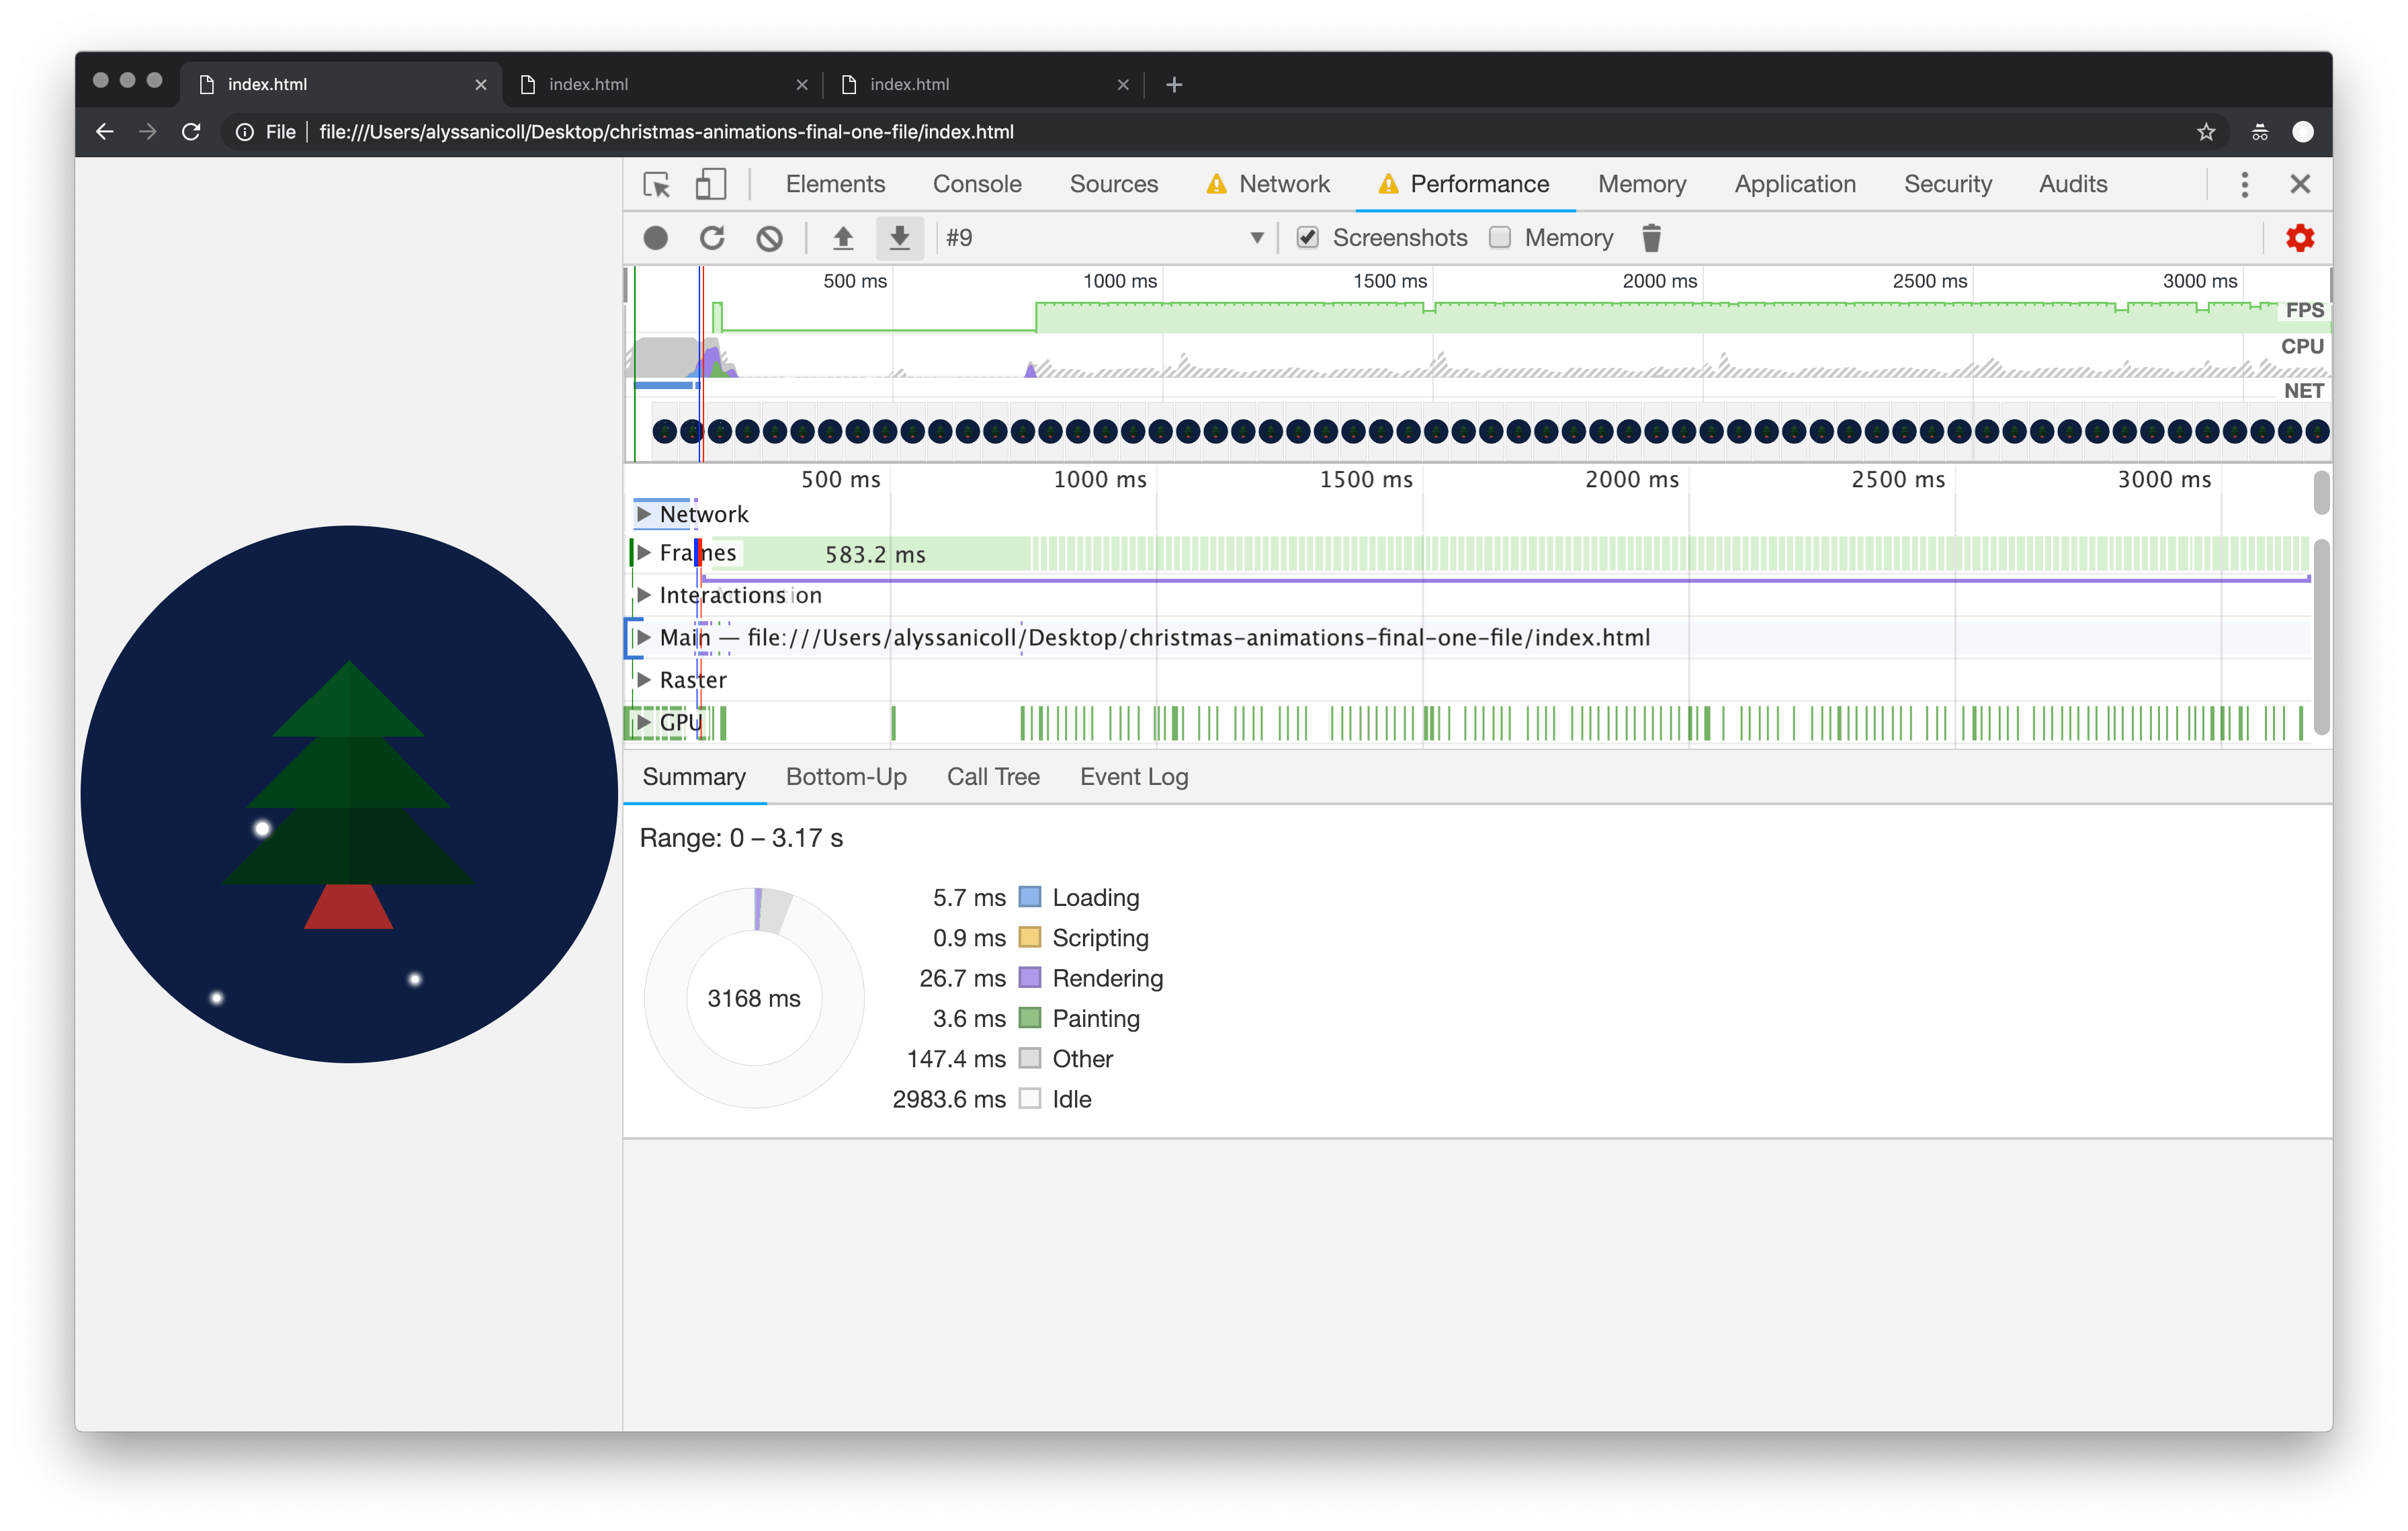Select the Screenshots checkbox toggle
Viewport: 2408px width, 1531px height.
click(1306, 239)
